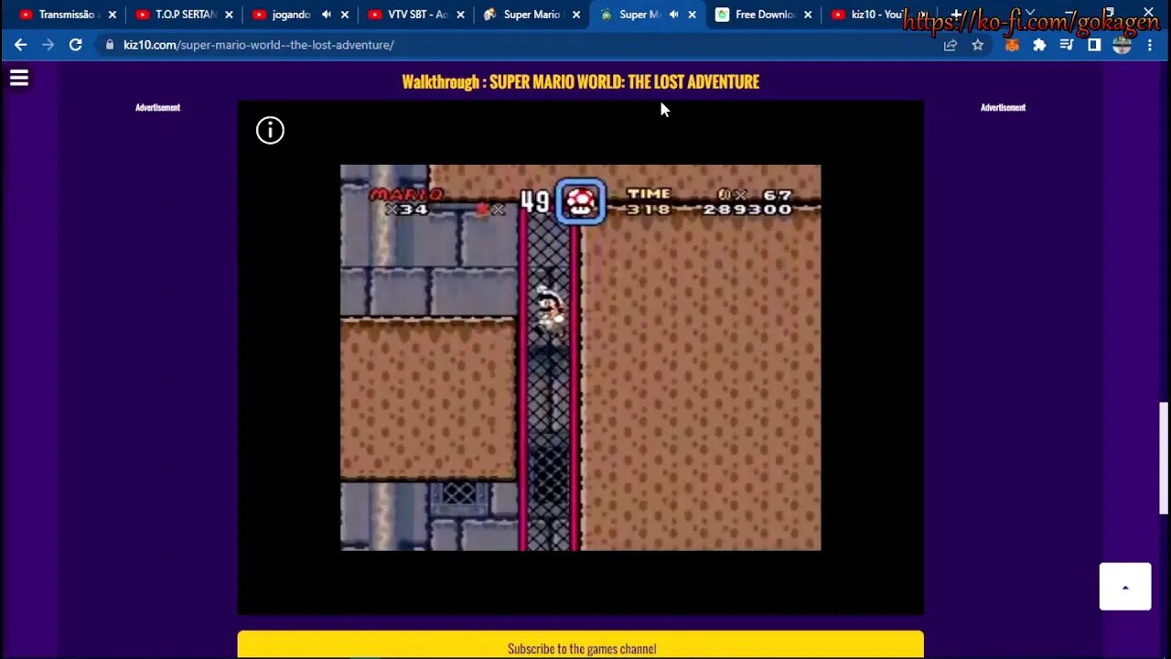Screen dimensions: 1171x659
Task: Click the Walkthrough Super Mario World heading
Action: [x=581, y=81]
